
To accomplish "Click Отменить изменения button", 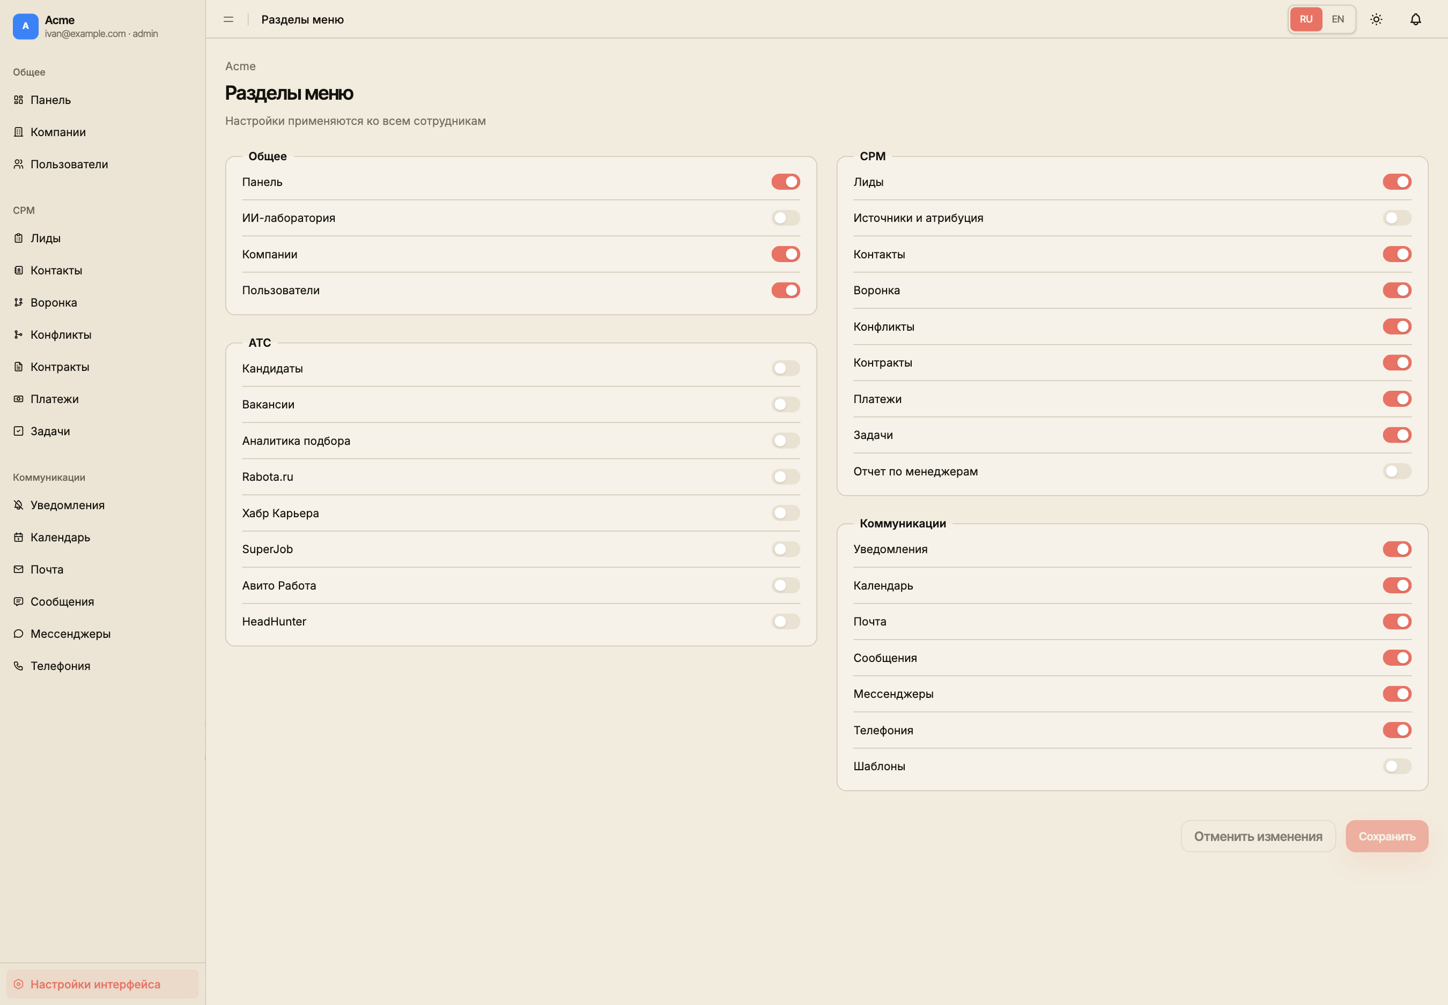I will pyautogui.click(x=1258, y=836).
